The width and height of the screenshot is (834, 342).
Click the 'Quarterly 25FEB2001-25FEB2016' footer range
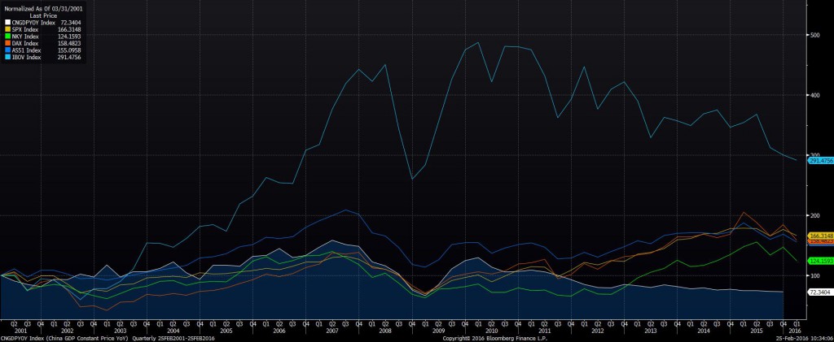(x=173, y=338)
